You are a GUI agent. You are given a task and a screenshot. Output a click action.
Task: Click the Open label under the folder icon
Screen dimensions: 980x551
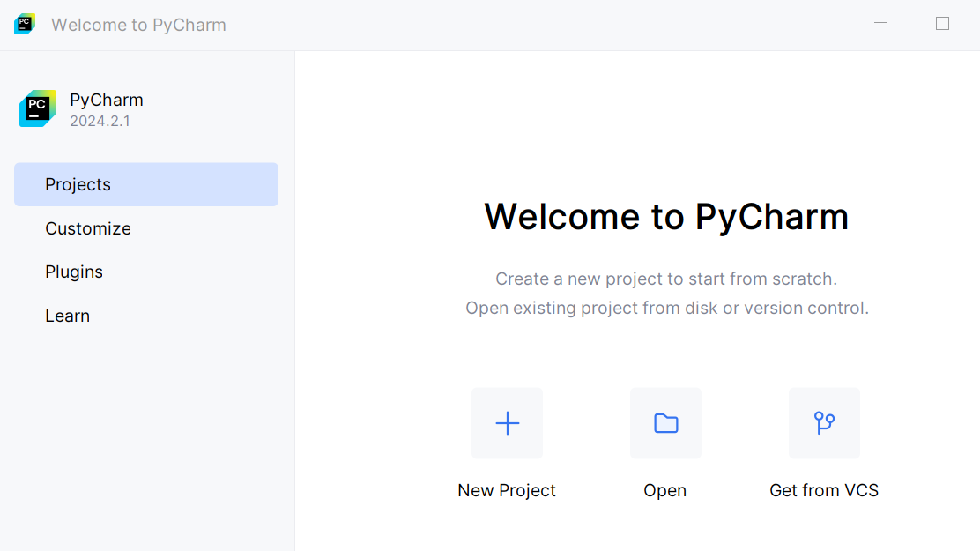(664, 490)
